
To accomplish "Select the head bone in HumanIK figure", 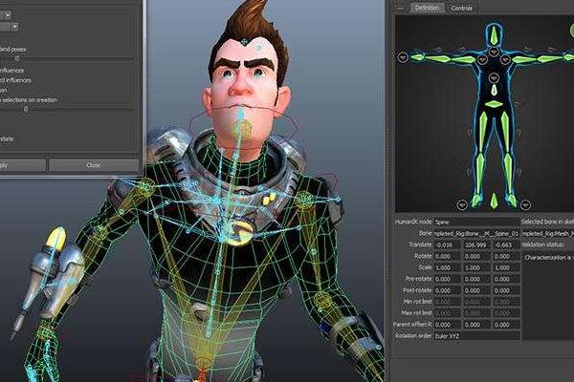I will [494, 36].
